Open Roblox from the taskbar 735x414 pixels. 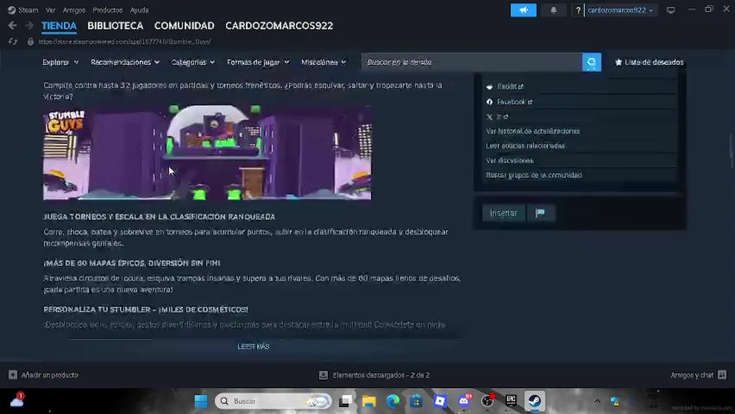tap(440, 401)
